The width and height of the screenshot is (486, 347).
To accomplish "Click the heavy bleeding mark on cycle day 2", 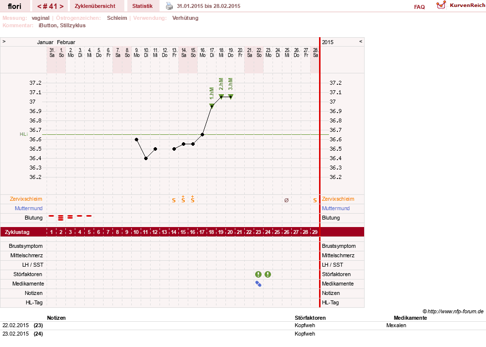I will coord(61,218).
